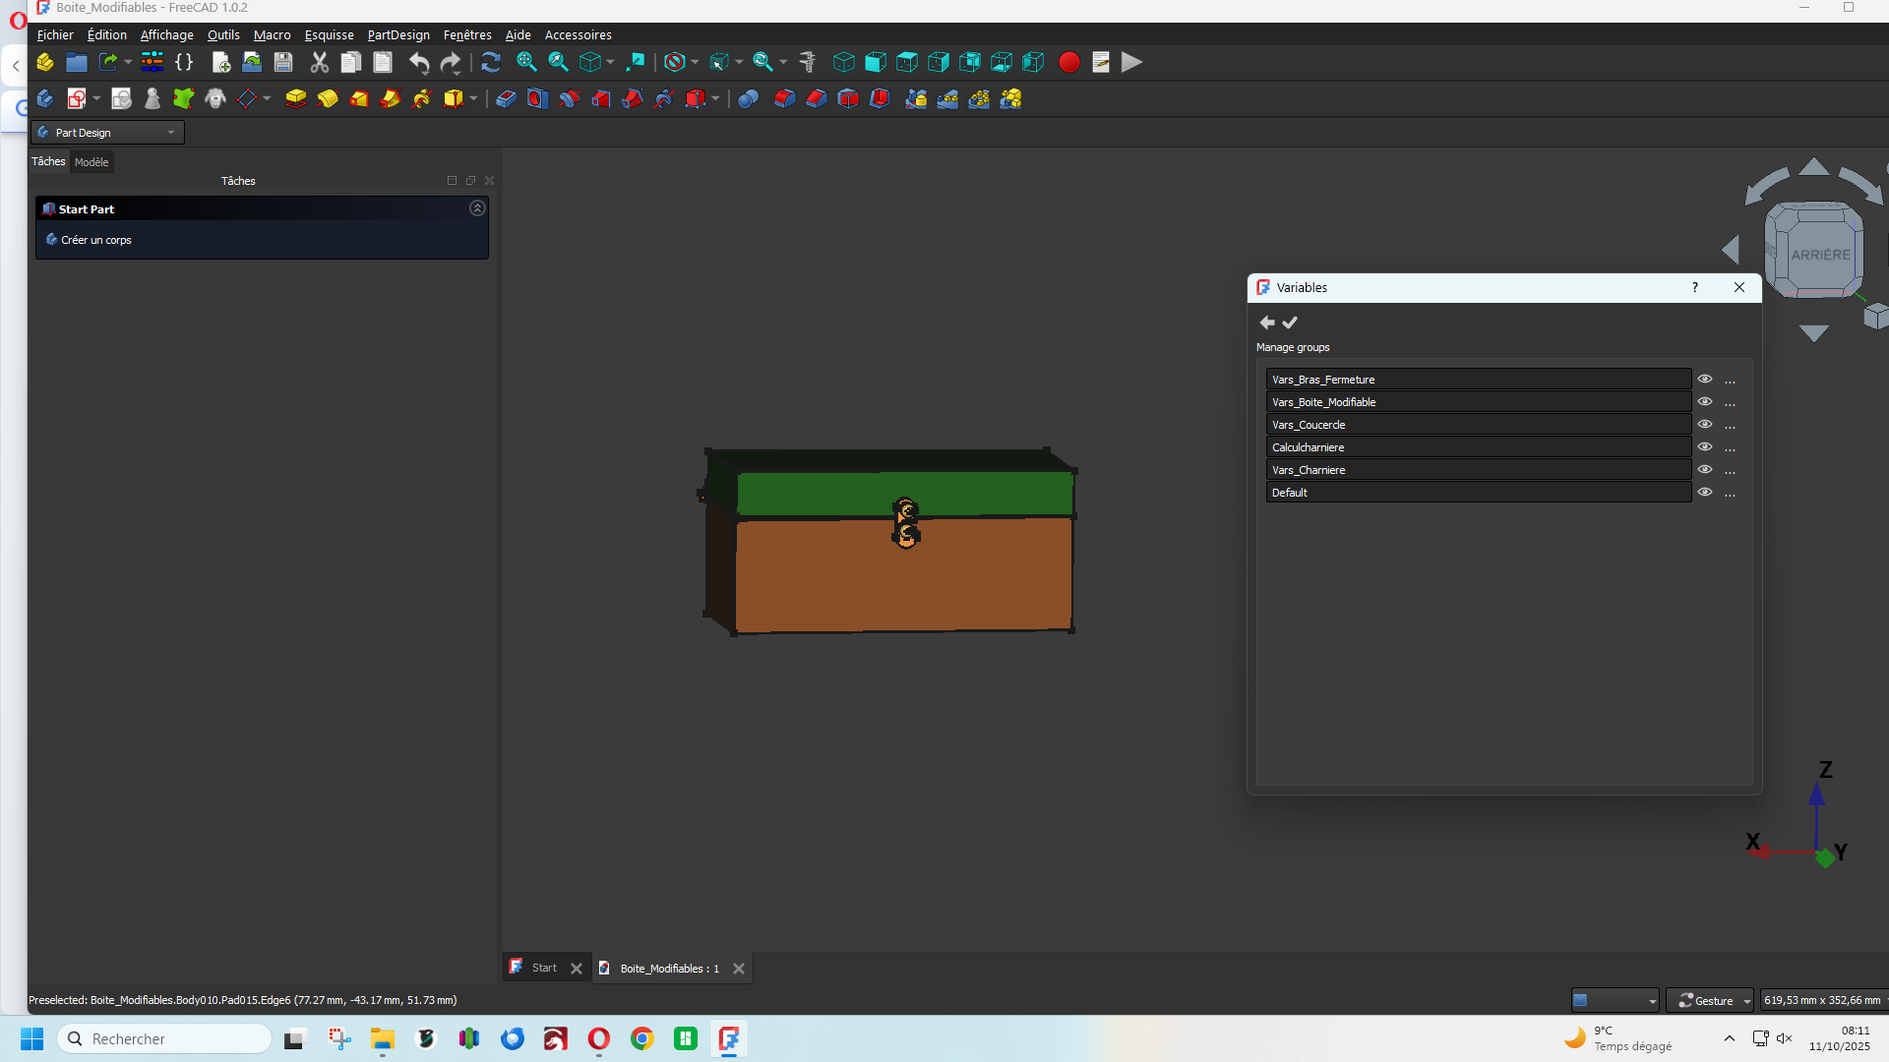Viewport: 1889px width, 1062px height.
Task: Click the Créer un corps link
Action: [95, 240]
